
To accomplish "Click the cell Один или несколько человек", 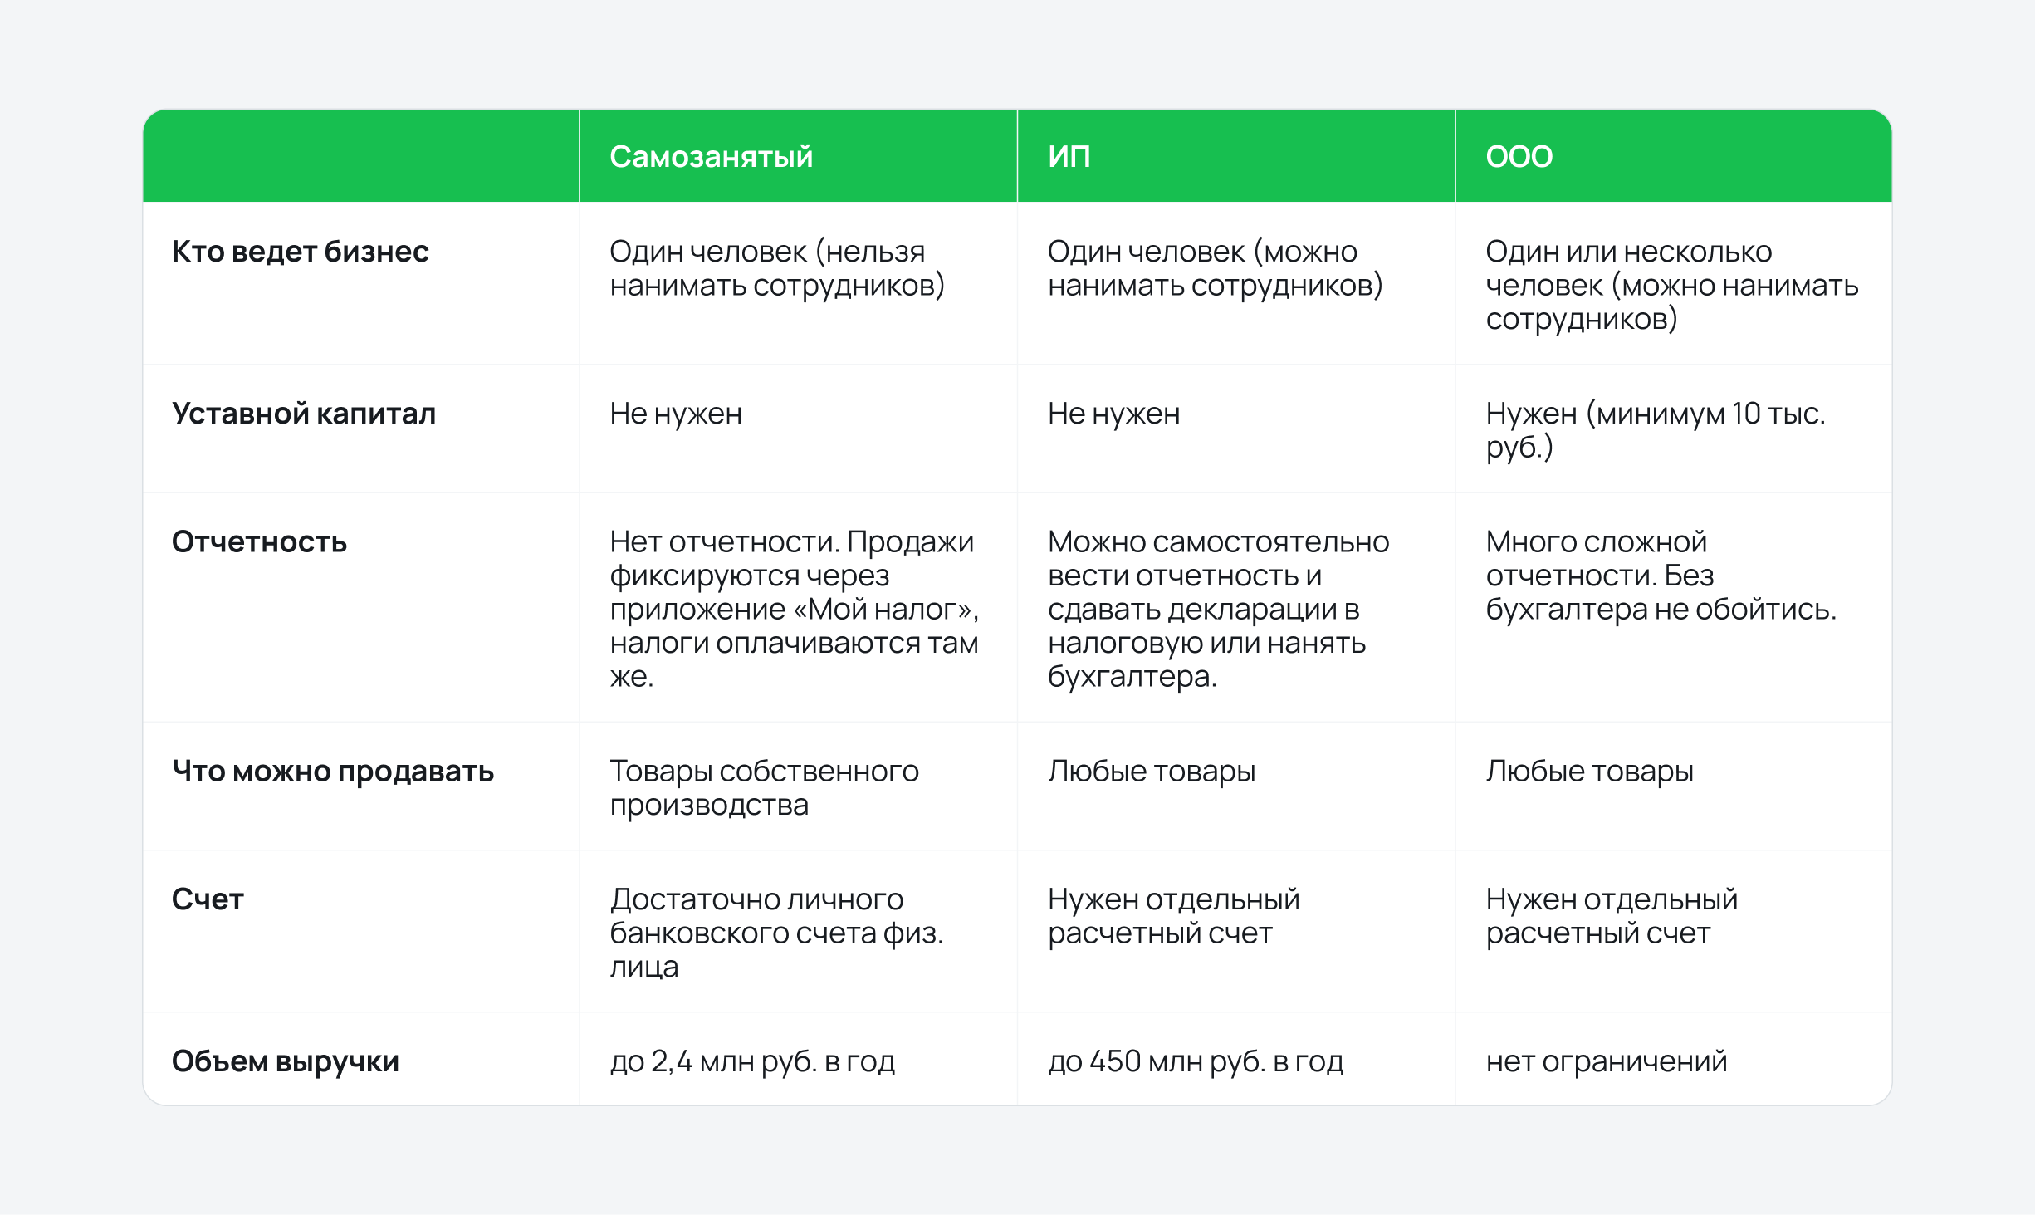I will [1671, 285].
